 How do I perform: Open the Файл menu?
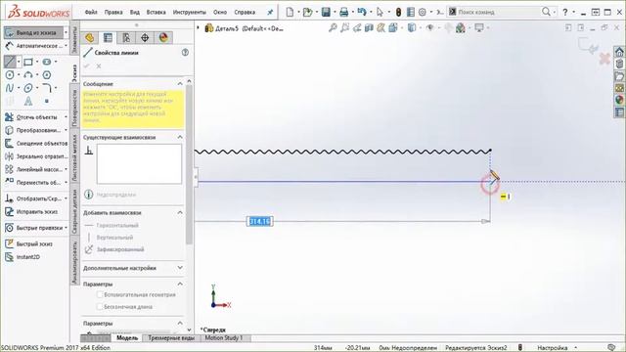click(91, 12)
